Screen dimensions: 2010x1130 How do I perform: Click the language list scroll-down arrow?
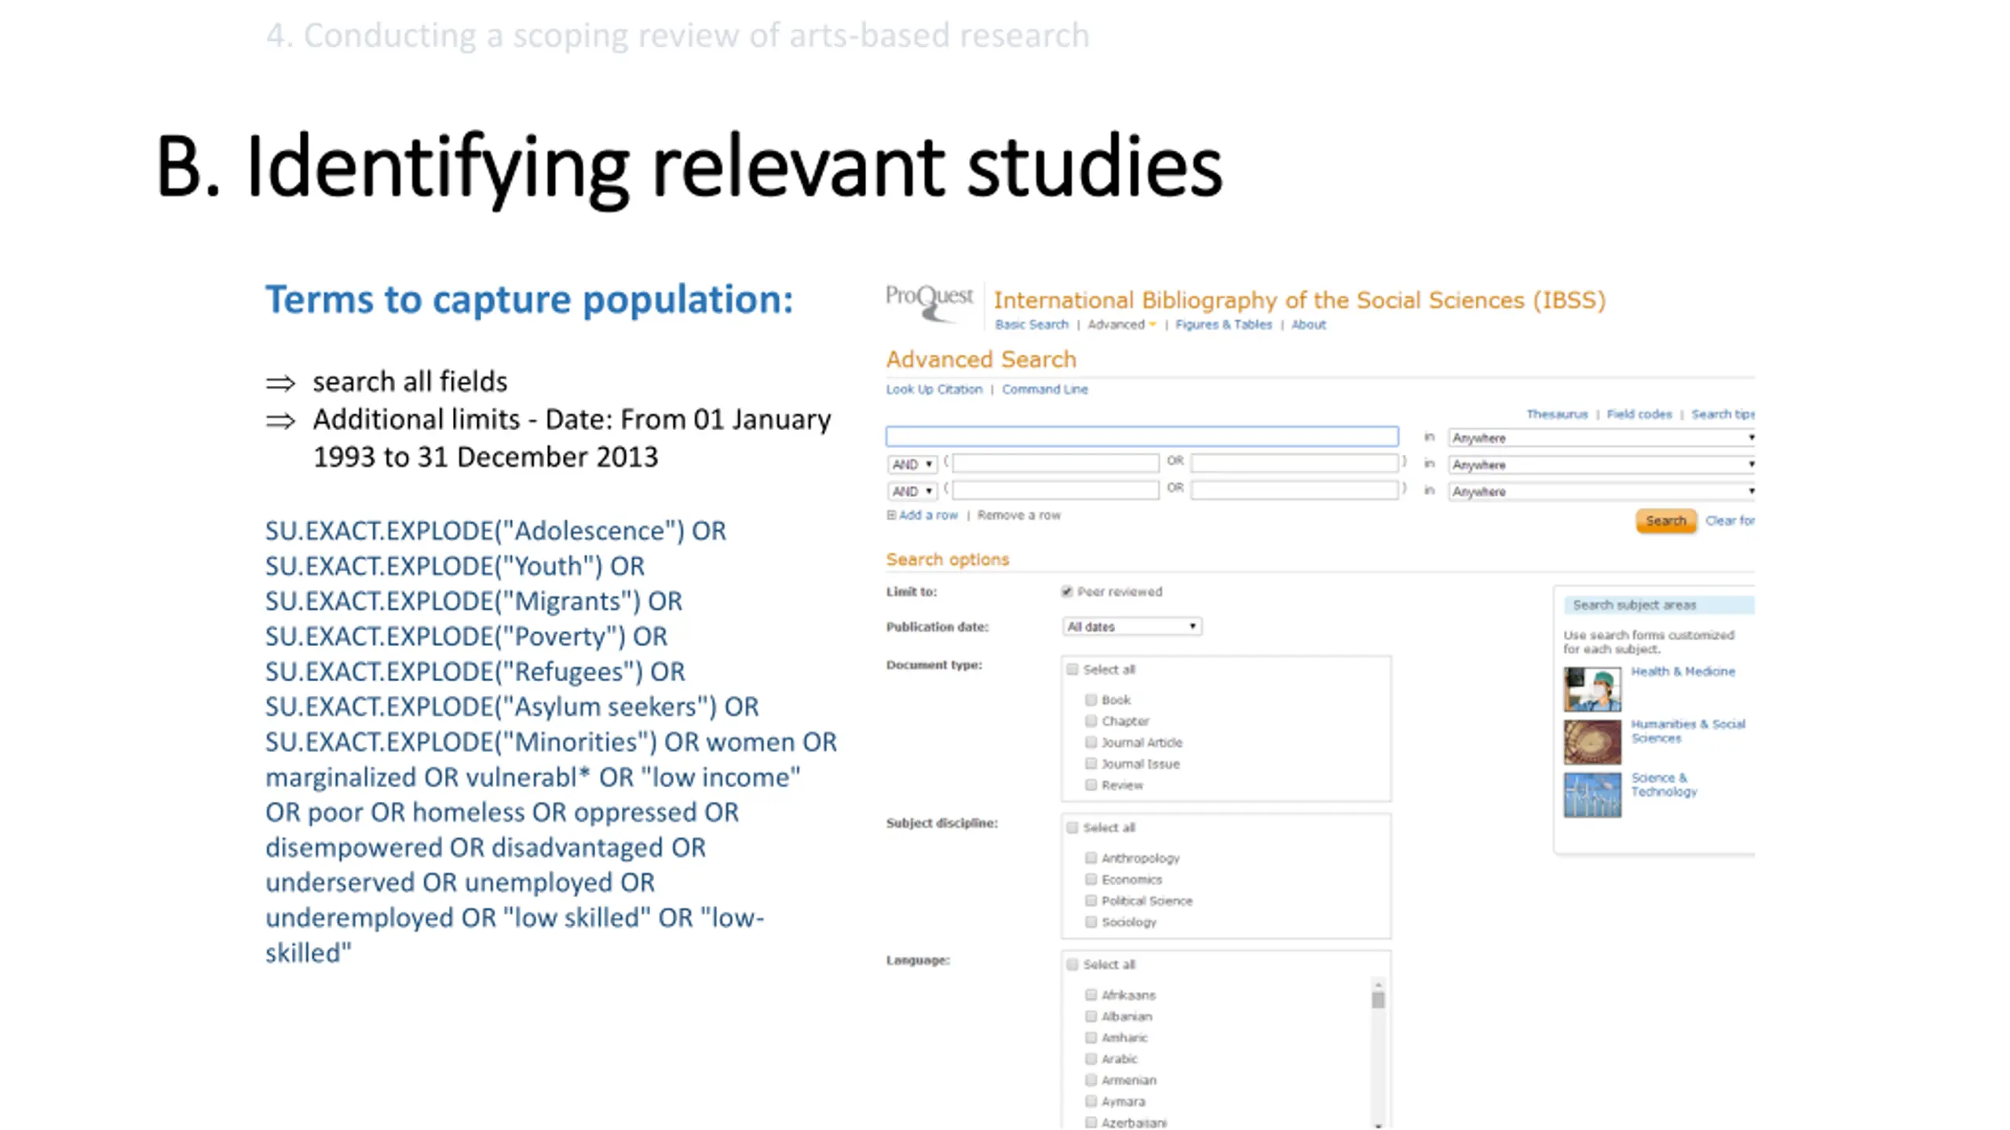click(1378, 1124)
